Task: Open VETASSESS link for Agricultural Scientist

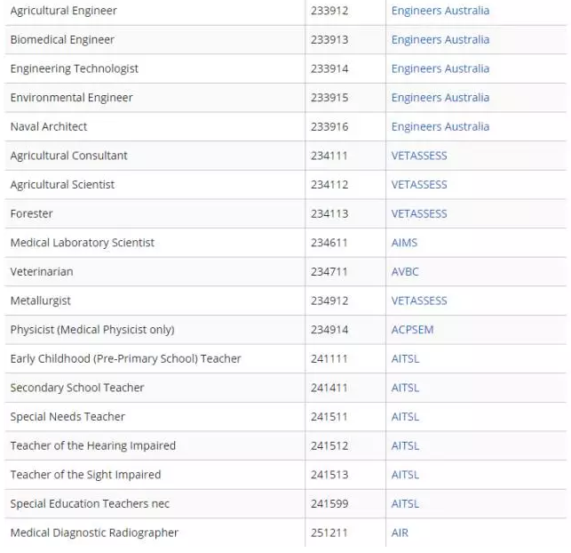Action: pos(419,185)
